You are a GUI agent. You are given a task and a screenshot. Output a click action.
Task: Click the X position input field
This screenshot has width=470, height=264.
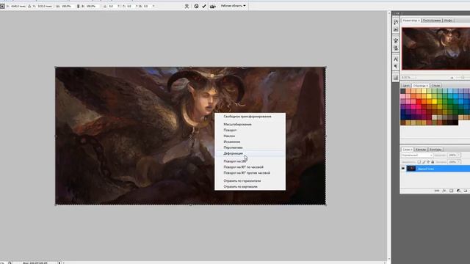click(x=18, y=6)
